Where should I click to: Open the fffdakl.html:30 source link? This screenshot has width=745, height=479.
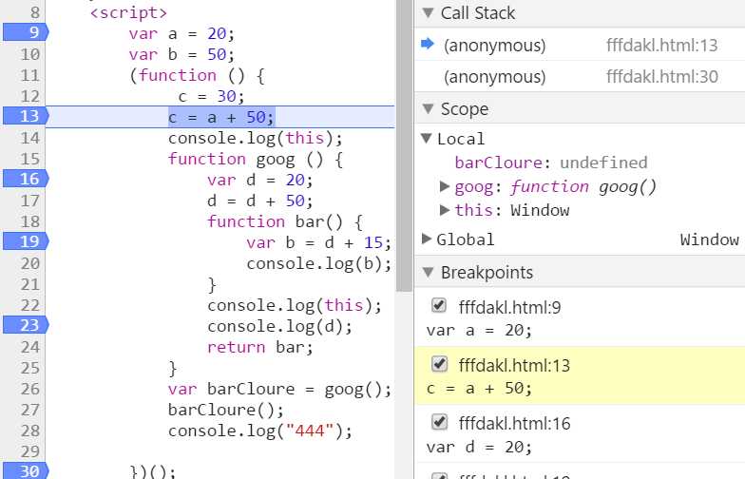(x=661, y=77)
